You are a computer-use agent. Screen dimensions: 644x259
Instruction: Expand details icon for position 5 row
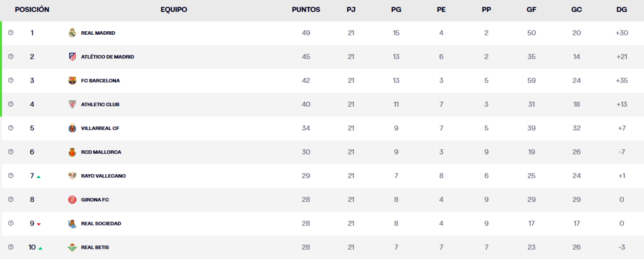[11, 128]
